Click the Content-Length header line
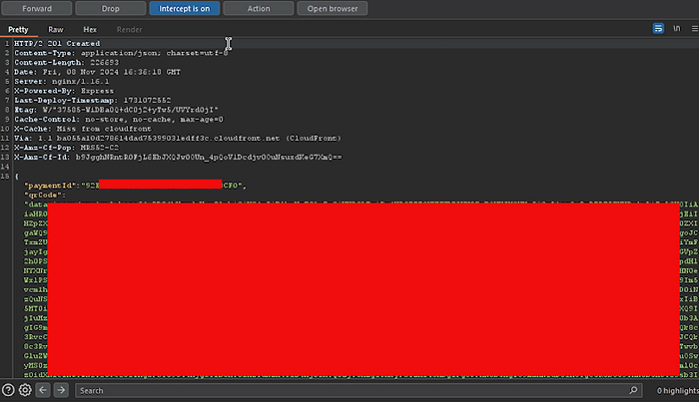The width and height of the screenshot is (699, 402). (x=67, y=62)
